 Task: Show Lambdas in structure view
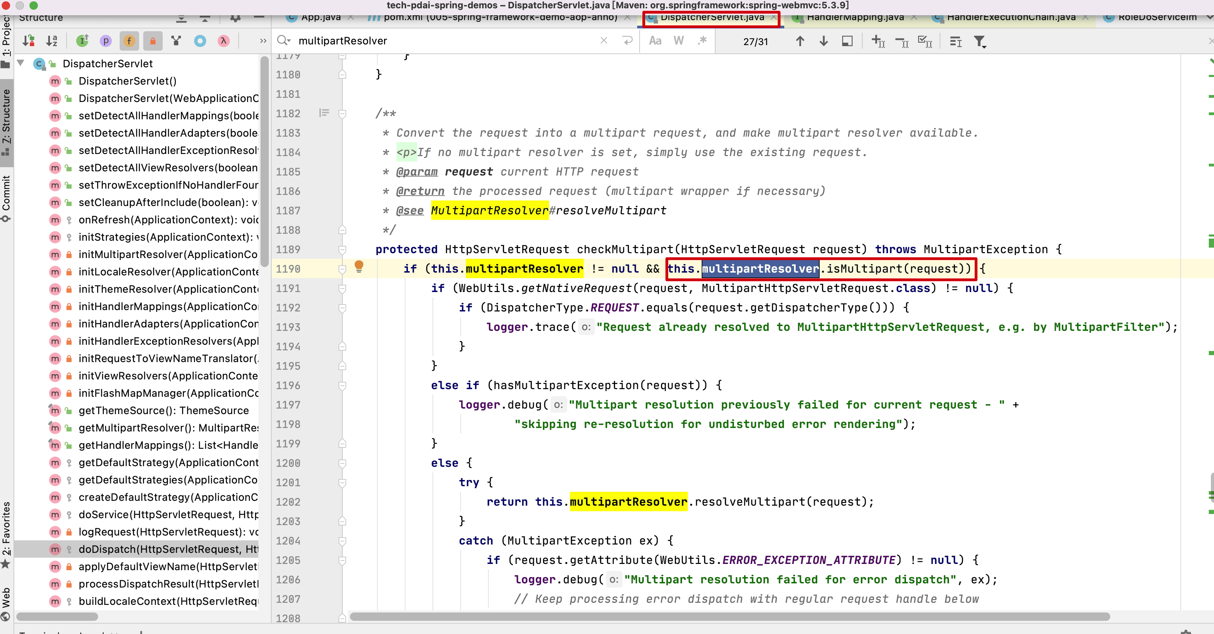pos(223,41)
